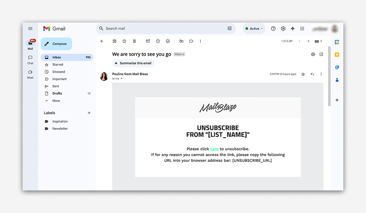The image size is (366, 213).
Task: Click Summarize this email button
Action: click(x=134, y=63)
